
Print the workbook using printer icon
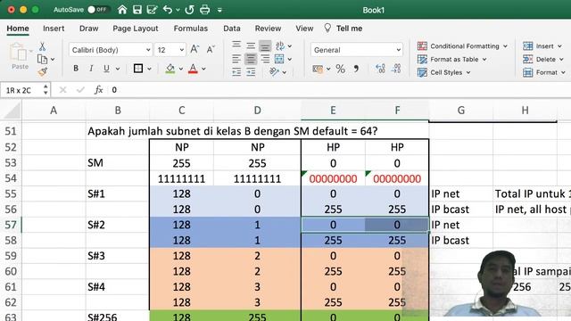tap(204, 10)
